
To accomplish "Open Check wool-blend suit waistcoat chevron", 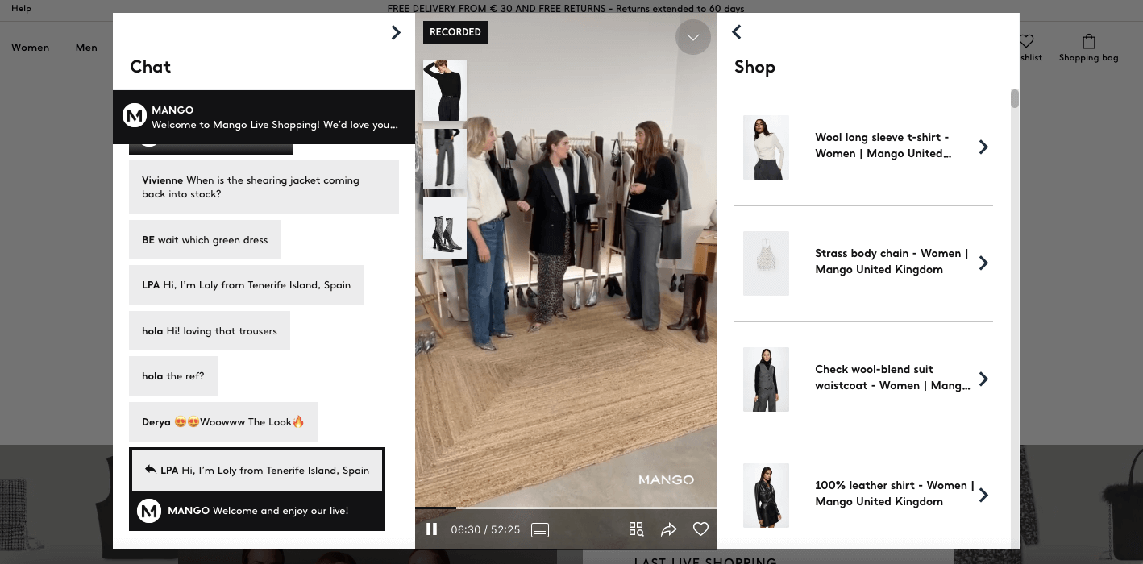I will 983,379.
